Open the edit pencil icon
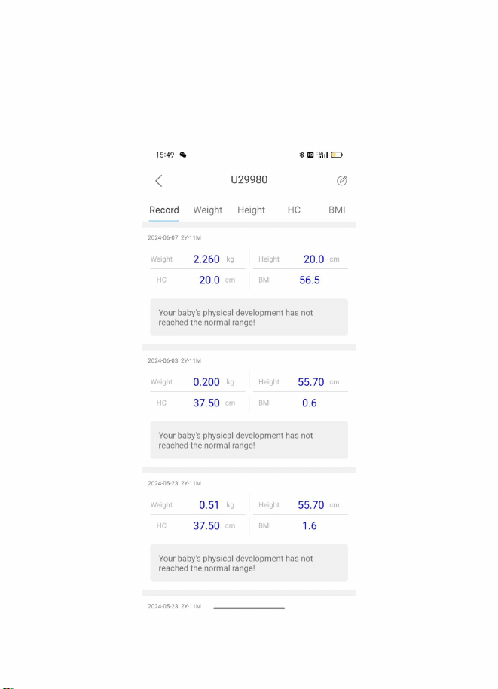This screenshot has height=689, width=498. tap(341, 181)
